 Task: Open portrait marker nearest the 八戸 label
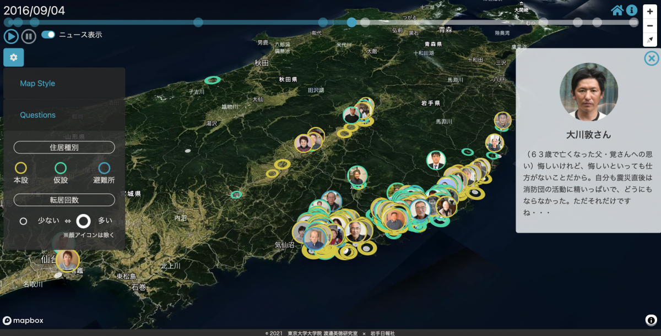pos(502,120)
